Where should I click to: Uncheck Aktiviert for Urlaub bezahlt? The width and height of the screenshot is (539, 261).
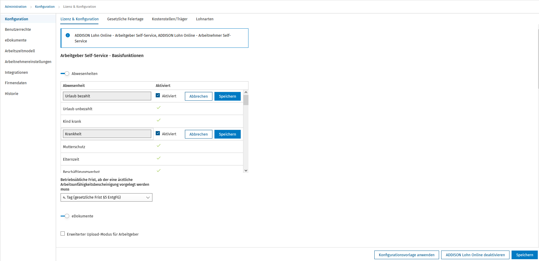tap(158, 96)
